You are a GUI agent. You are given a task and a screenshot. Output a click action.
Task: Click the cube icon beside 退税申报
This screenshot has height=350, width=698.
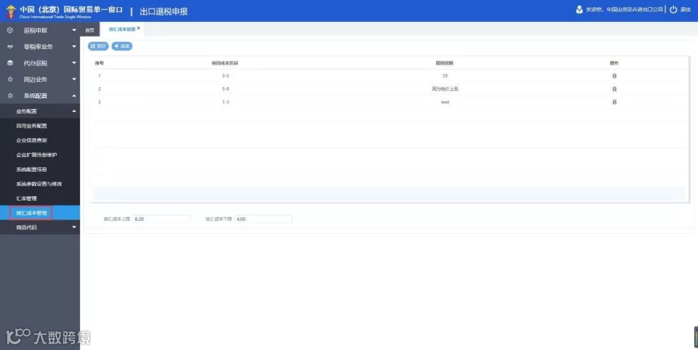[x=10, y=30]
